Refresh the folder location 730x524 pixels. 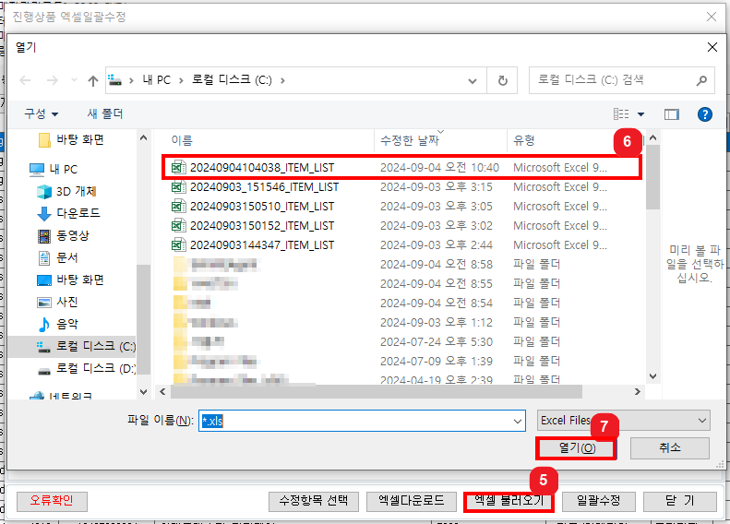[x=502, y=80]
